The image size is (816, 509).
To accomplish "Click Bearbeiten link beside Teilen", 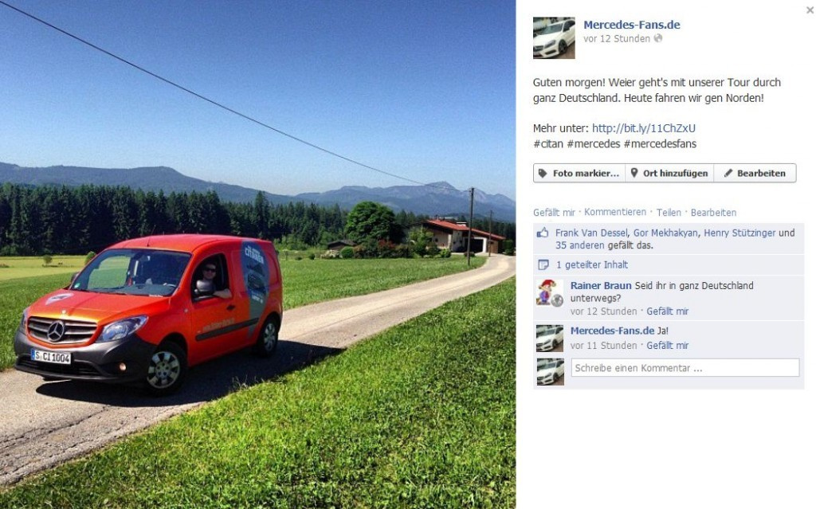I will [713, 213].
